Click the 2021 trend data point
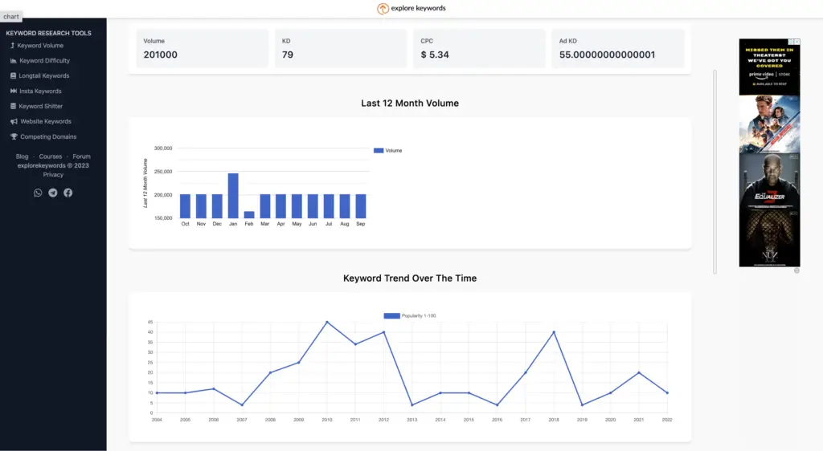Image resolution: width=823 pixels, height=451 pixels. pos(639,372)
